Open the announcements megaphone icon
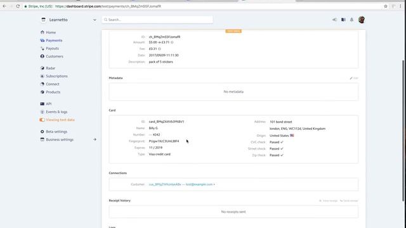This screenshot has width=406, height=228. [x=334, y=20]
